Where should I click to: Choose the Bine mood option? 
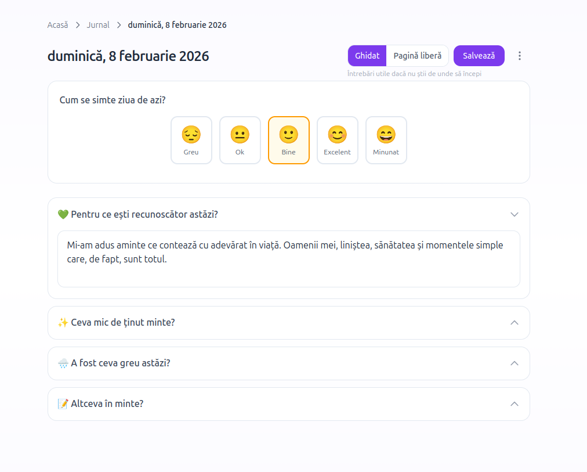(x=289, y=140)
